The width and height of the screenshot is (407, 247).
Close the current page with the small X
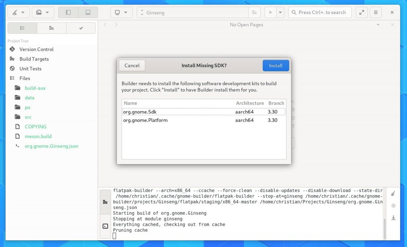point(392,25)
